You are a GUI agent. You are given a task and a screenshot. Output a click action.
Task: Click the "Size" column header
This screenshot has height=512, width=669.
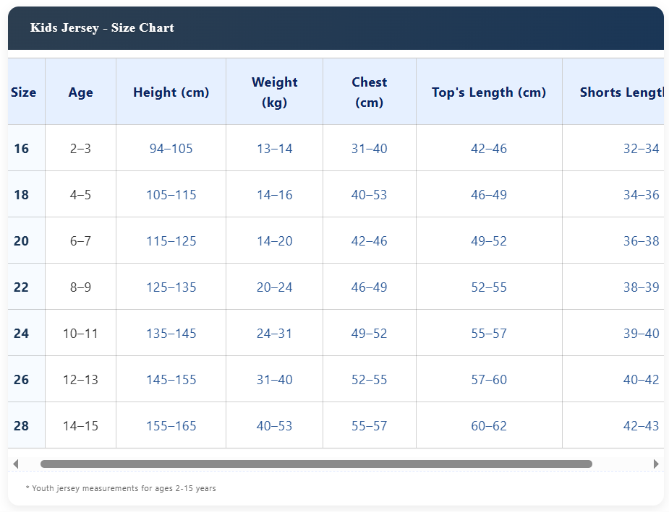[x=23, y=92]
